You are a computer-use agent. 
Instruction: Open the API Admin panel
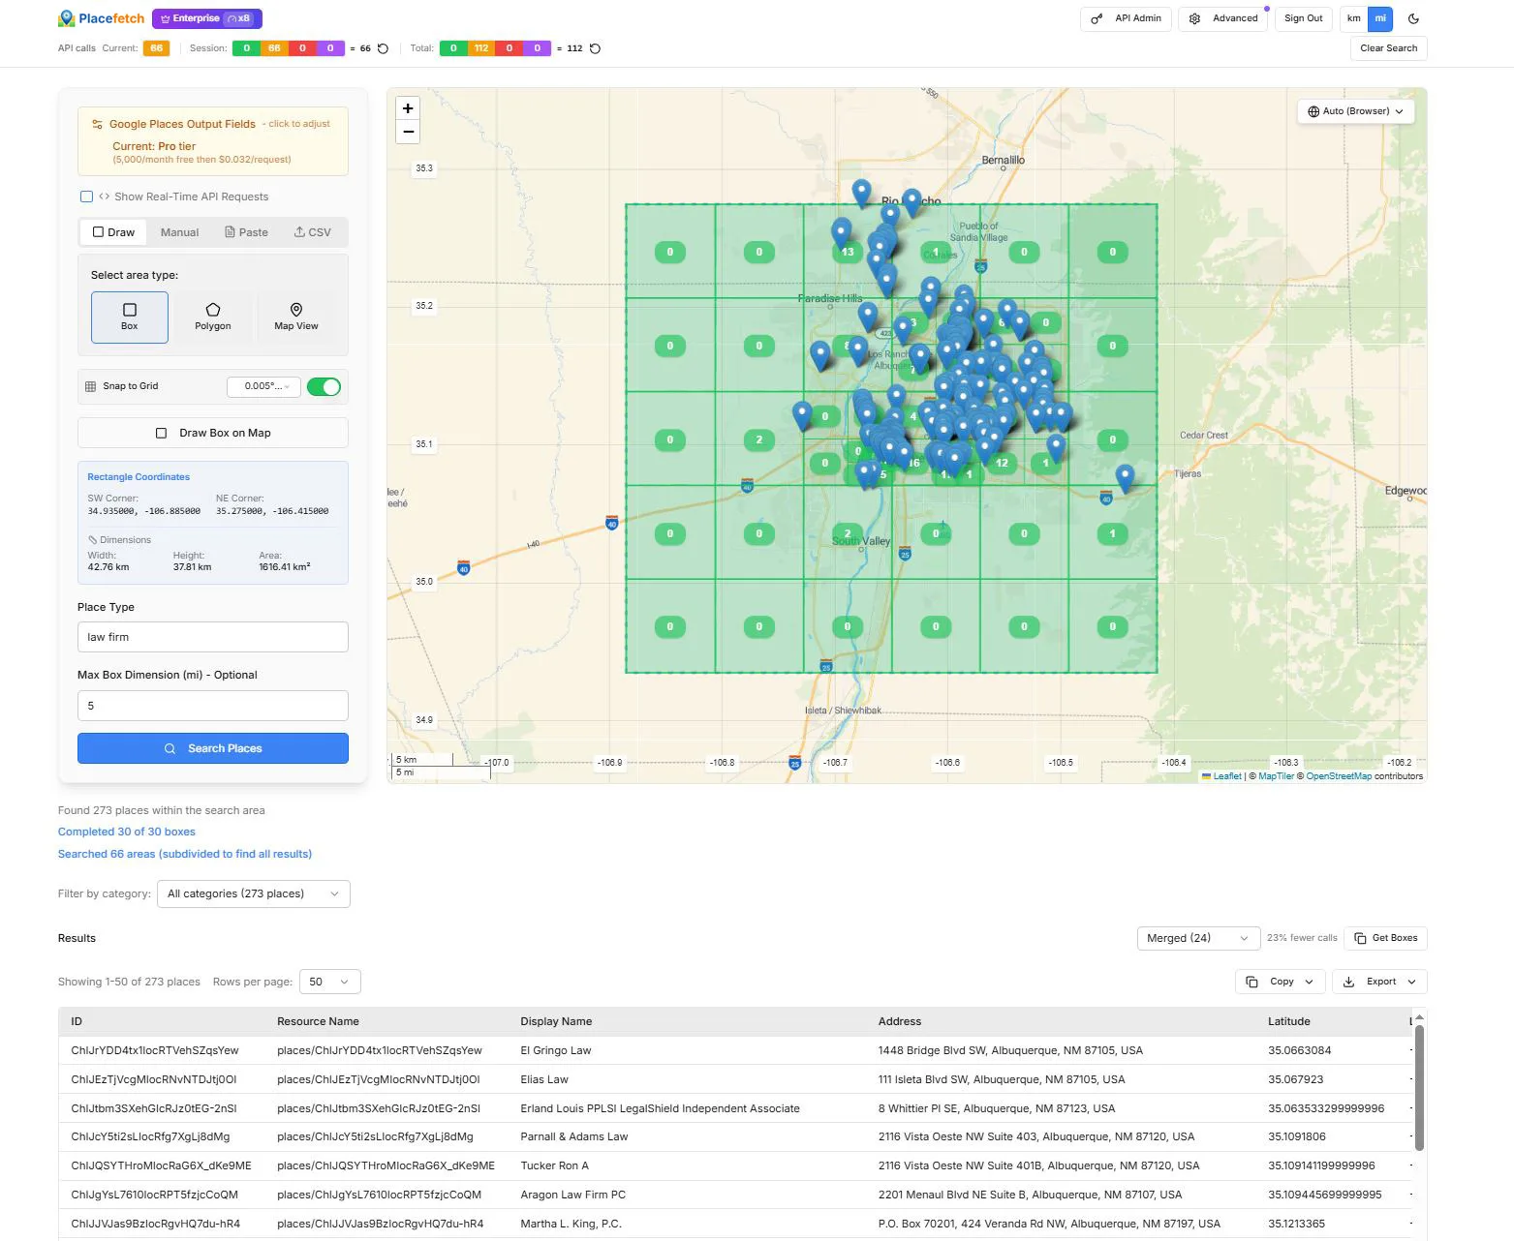1125,18
